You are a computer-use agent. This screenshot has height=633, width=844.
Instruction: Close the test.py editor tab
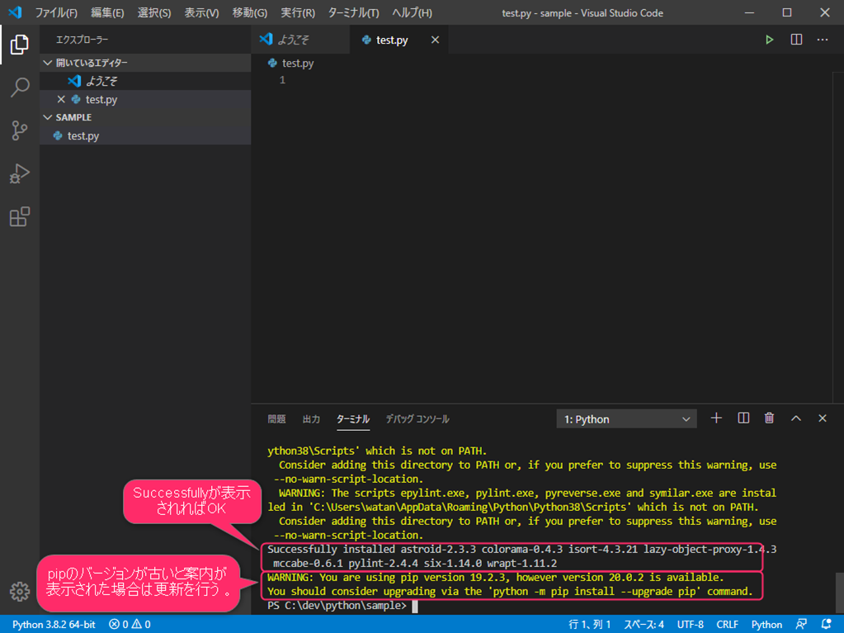[435, 40]
